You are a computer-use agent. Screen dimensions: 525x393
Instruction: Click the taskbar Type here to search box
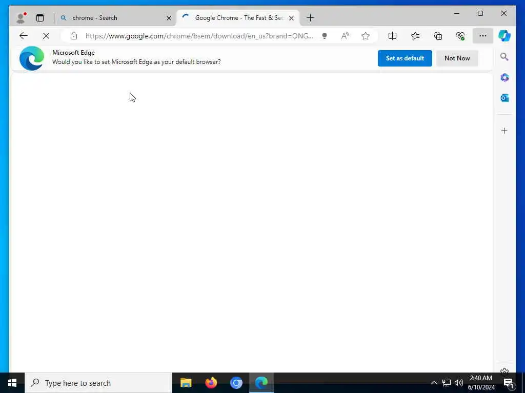click(x=98, y=383)
